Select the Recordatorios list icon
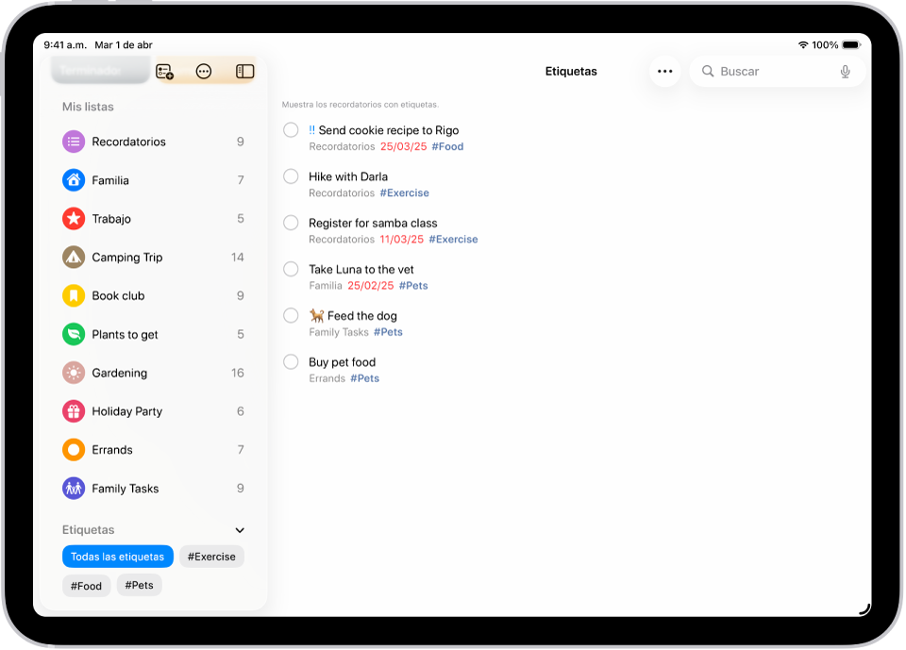The width and height of the screenshot is (906, 650). click(74, 142)
